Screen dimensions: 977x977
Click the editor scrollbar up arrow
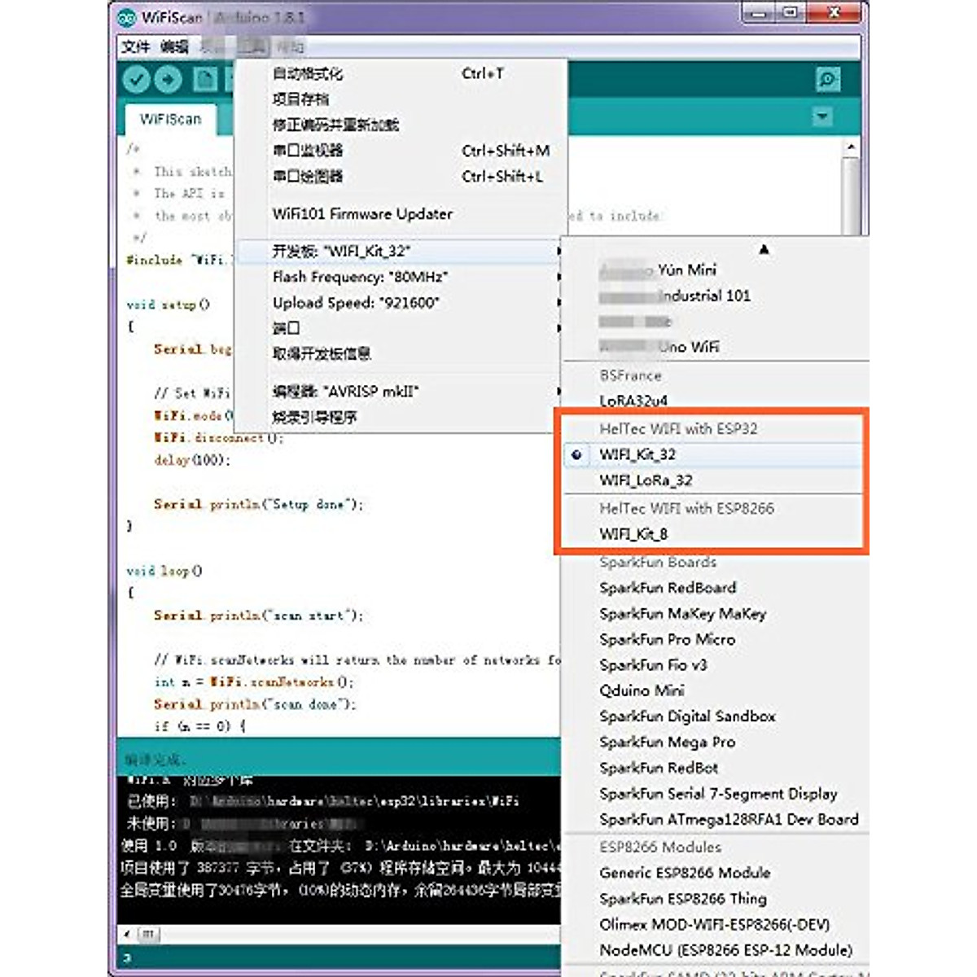(x=851, y=147)
